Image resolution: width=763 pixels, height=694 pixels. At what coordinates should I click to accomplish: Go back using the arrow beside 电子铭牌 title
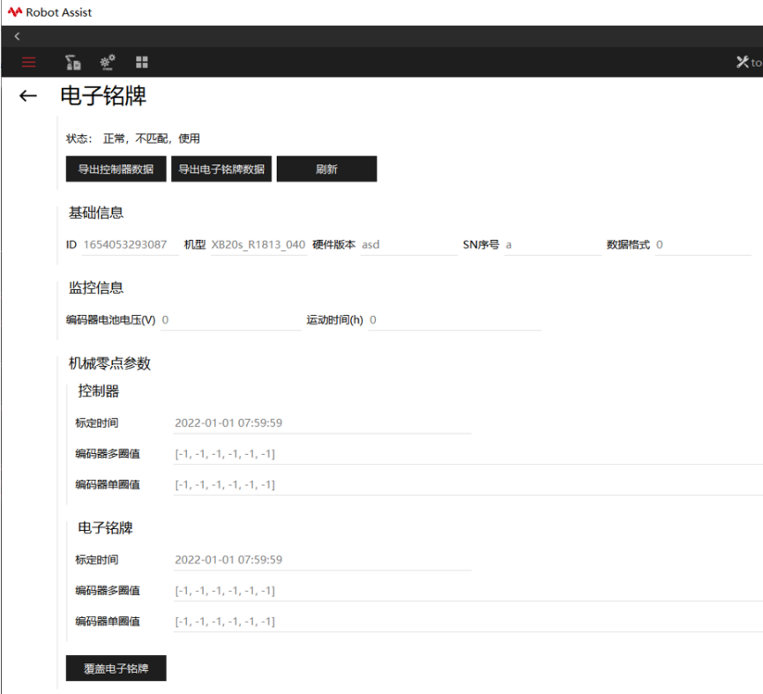point(28,96)
